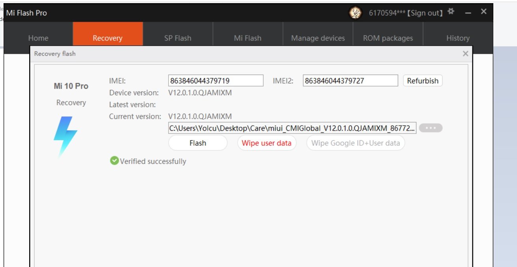The image size is (517, 267).
Task: Open the SP Flash tab
Action: click(x=178, y=38)
